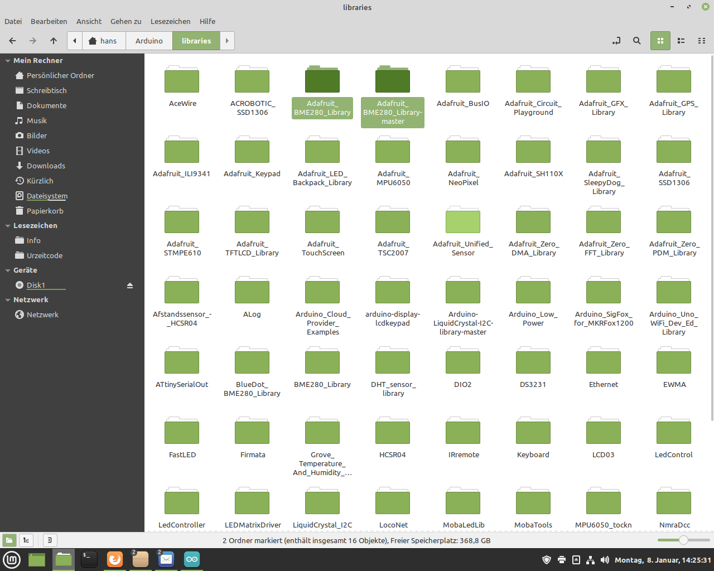Open the Ansicht menu

coord(89,21)
